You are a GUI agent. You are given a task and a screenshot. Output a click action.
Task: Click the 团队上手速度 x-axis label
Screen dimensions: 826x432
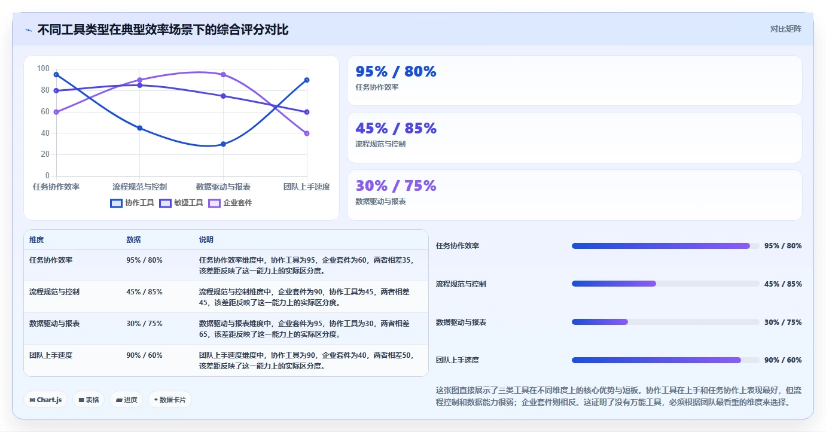click(x=306, y=187)
